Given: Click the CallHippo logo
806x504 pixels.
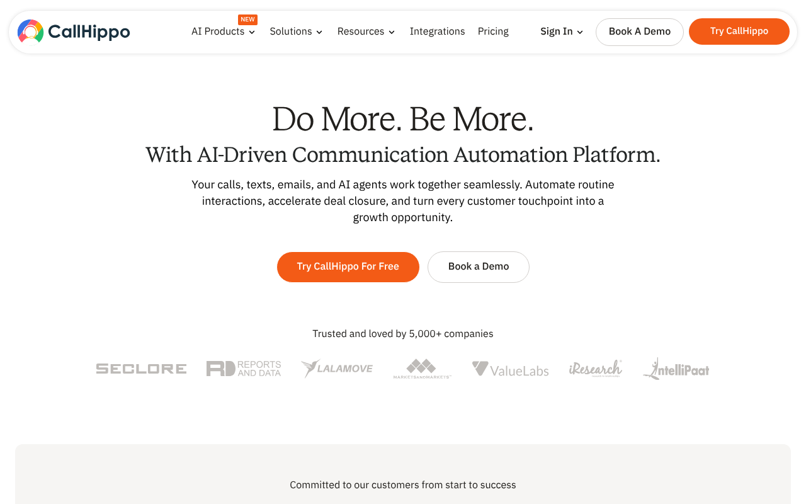Looking at the screenshot, I should [73, 31].
